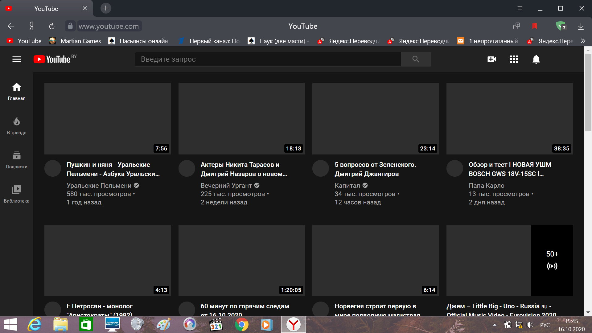Expand the sidebar with the hamburger menu
This screenshot has width=592, height=333.
16,59
